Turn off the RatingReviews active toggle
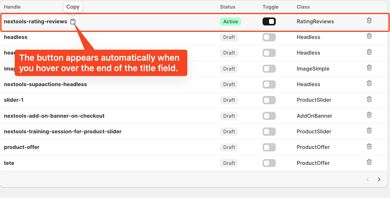The image size is (390, 198). (269, 21)
